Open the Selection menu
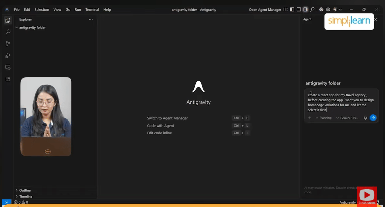 [x=41, y=9]
